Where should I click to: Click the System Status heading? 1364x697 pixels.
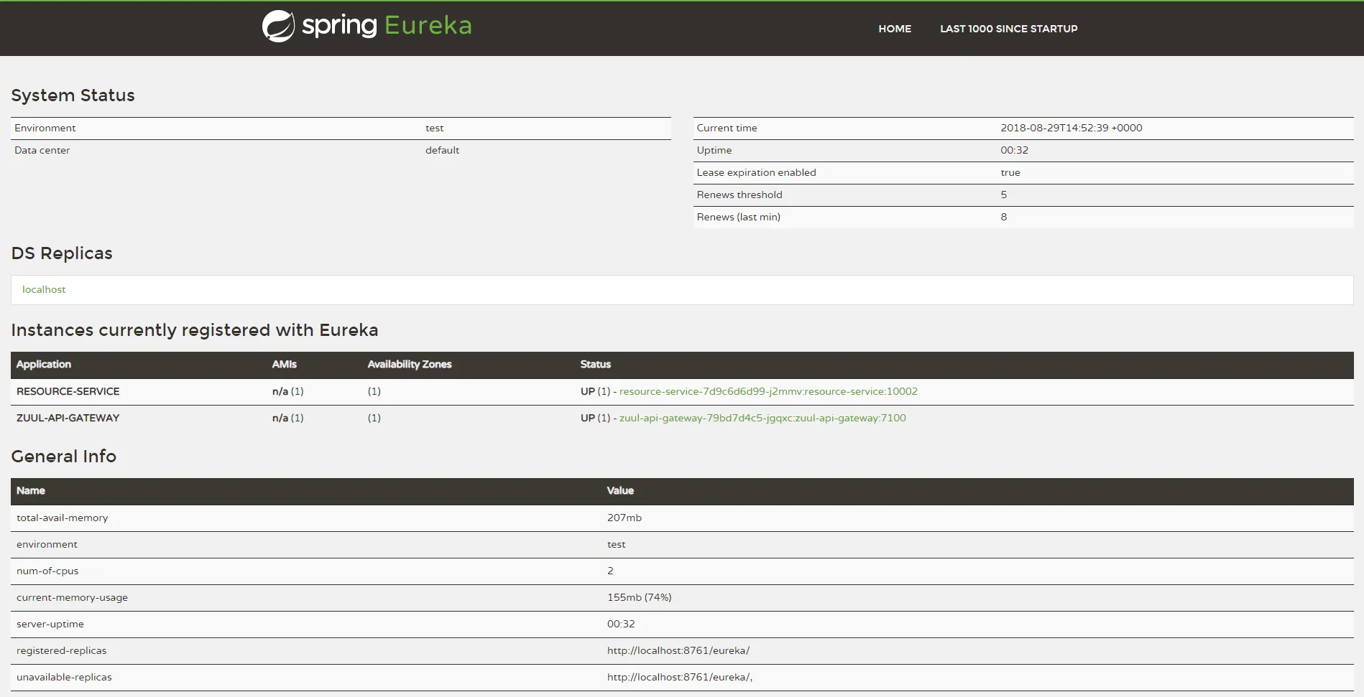point(73,95)
